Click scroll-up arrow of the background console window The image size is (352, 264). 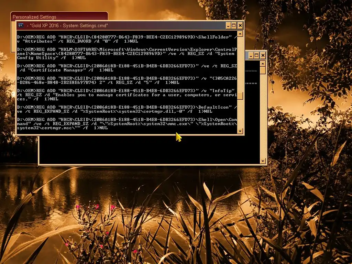[263, 64]
